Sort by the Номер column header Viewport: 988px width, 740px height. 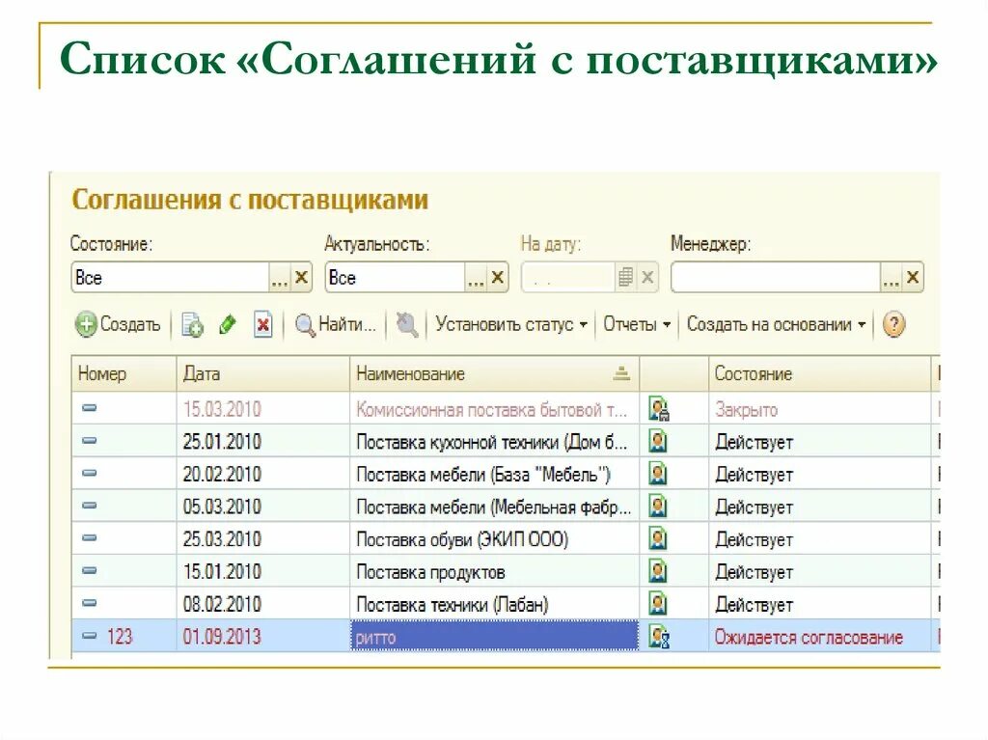tap(124, 373)
